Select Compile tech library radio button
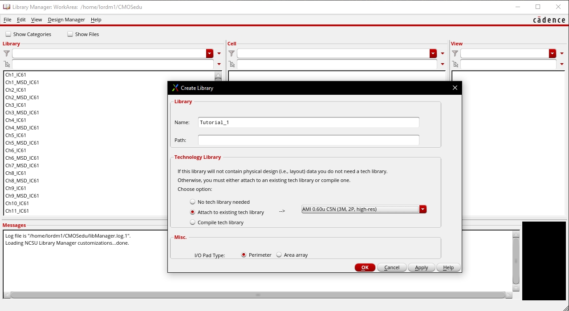This screenshot has height=311, width=569. [x=193, y=222]
